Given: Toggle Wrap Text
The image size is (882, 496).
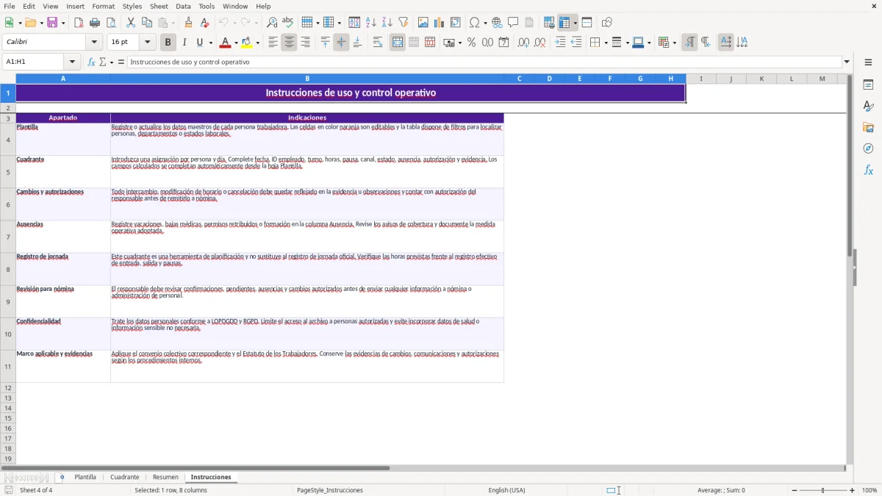Looking at the screenshot, I should [x=378, y=43].
